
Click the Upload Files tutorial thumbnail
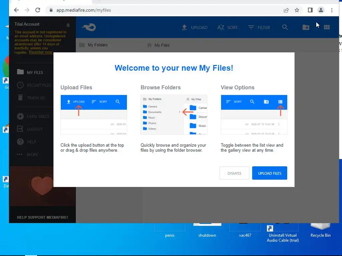pyautogui.click(x=94, y=115)
